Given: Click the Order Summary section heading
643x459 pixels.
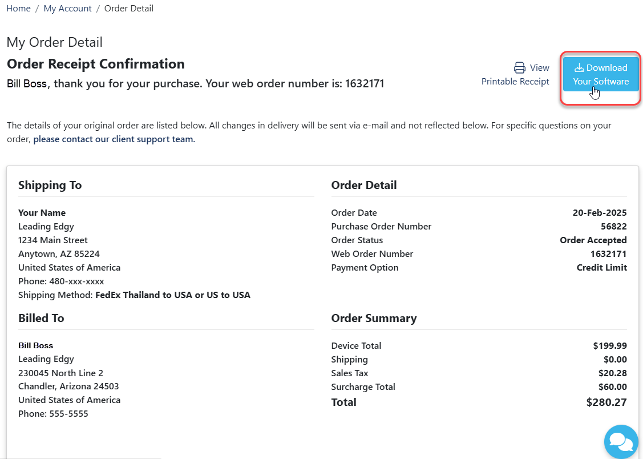Looking at the screenshot, I should [374, 318].
